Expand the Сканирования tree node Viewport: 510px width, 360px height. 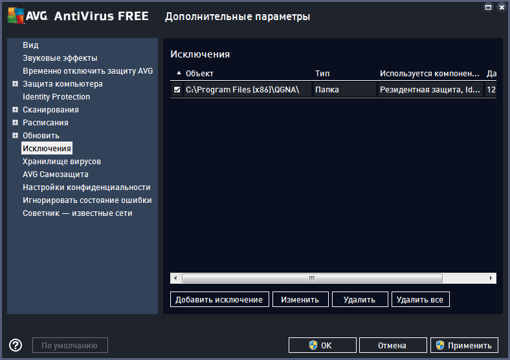click(x=15, y=109)
